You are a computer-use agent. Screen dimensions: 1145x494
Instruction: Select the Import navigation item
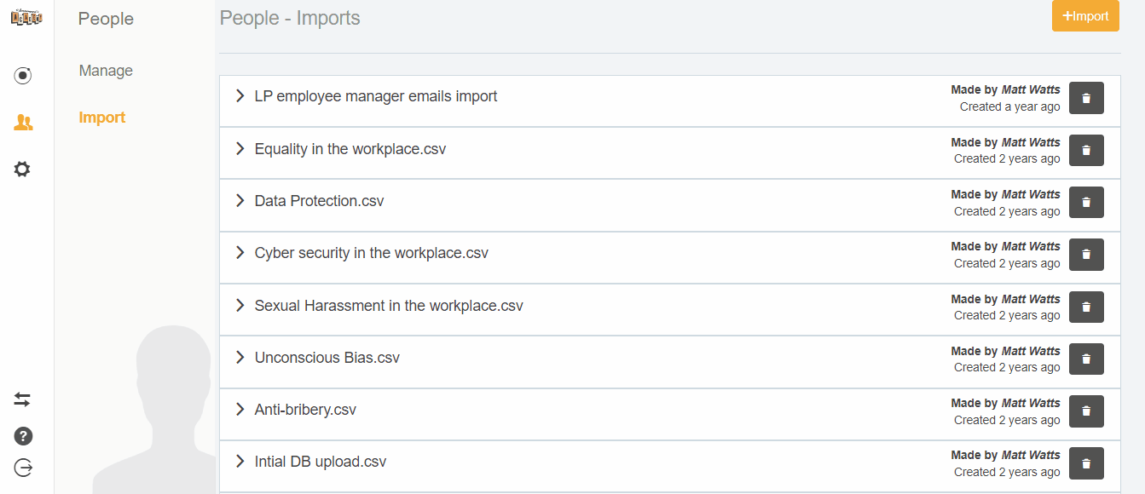[x=101, y=117]
